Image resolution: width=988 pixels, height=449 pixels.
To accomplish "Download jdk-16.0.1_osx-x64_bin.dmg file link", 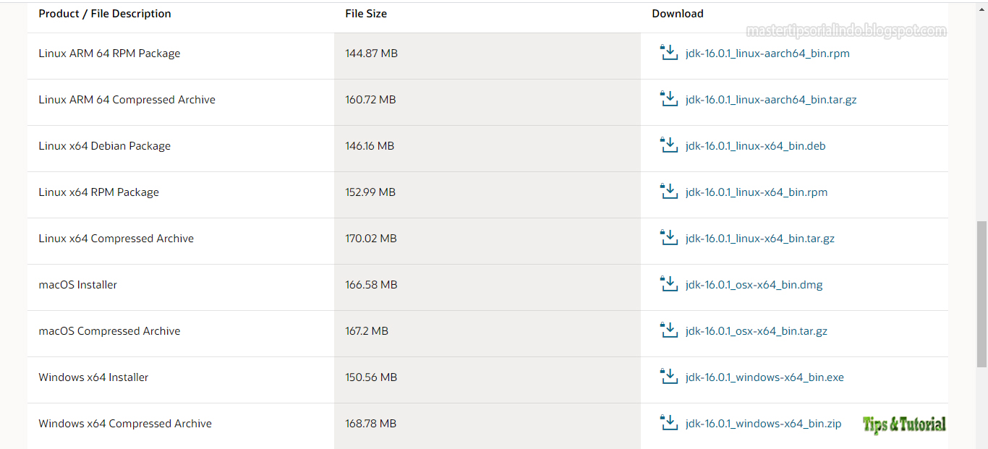I will (754, 285).
